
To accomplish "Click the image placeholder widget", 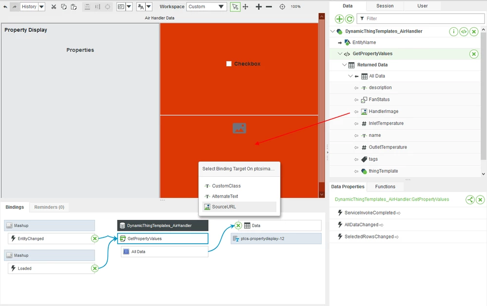I will pos(239,128).
